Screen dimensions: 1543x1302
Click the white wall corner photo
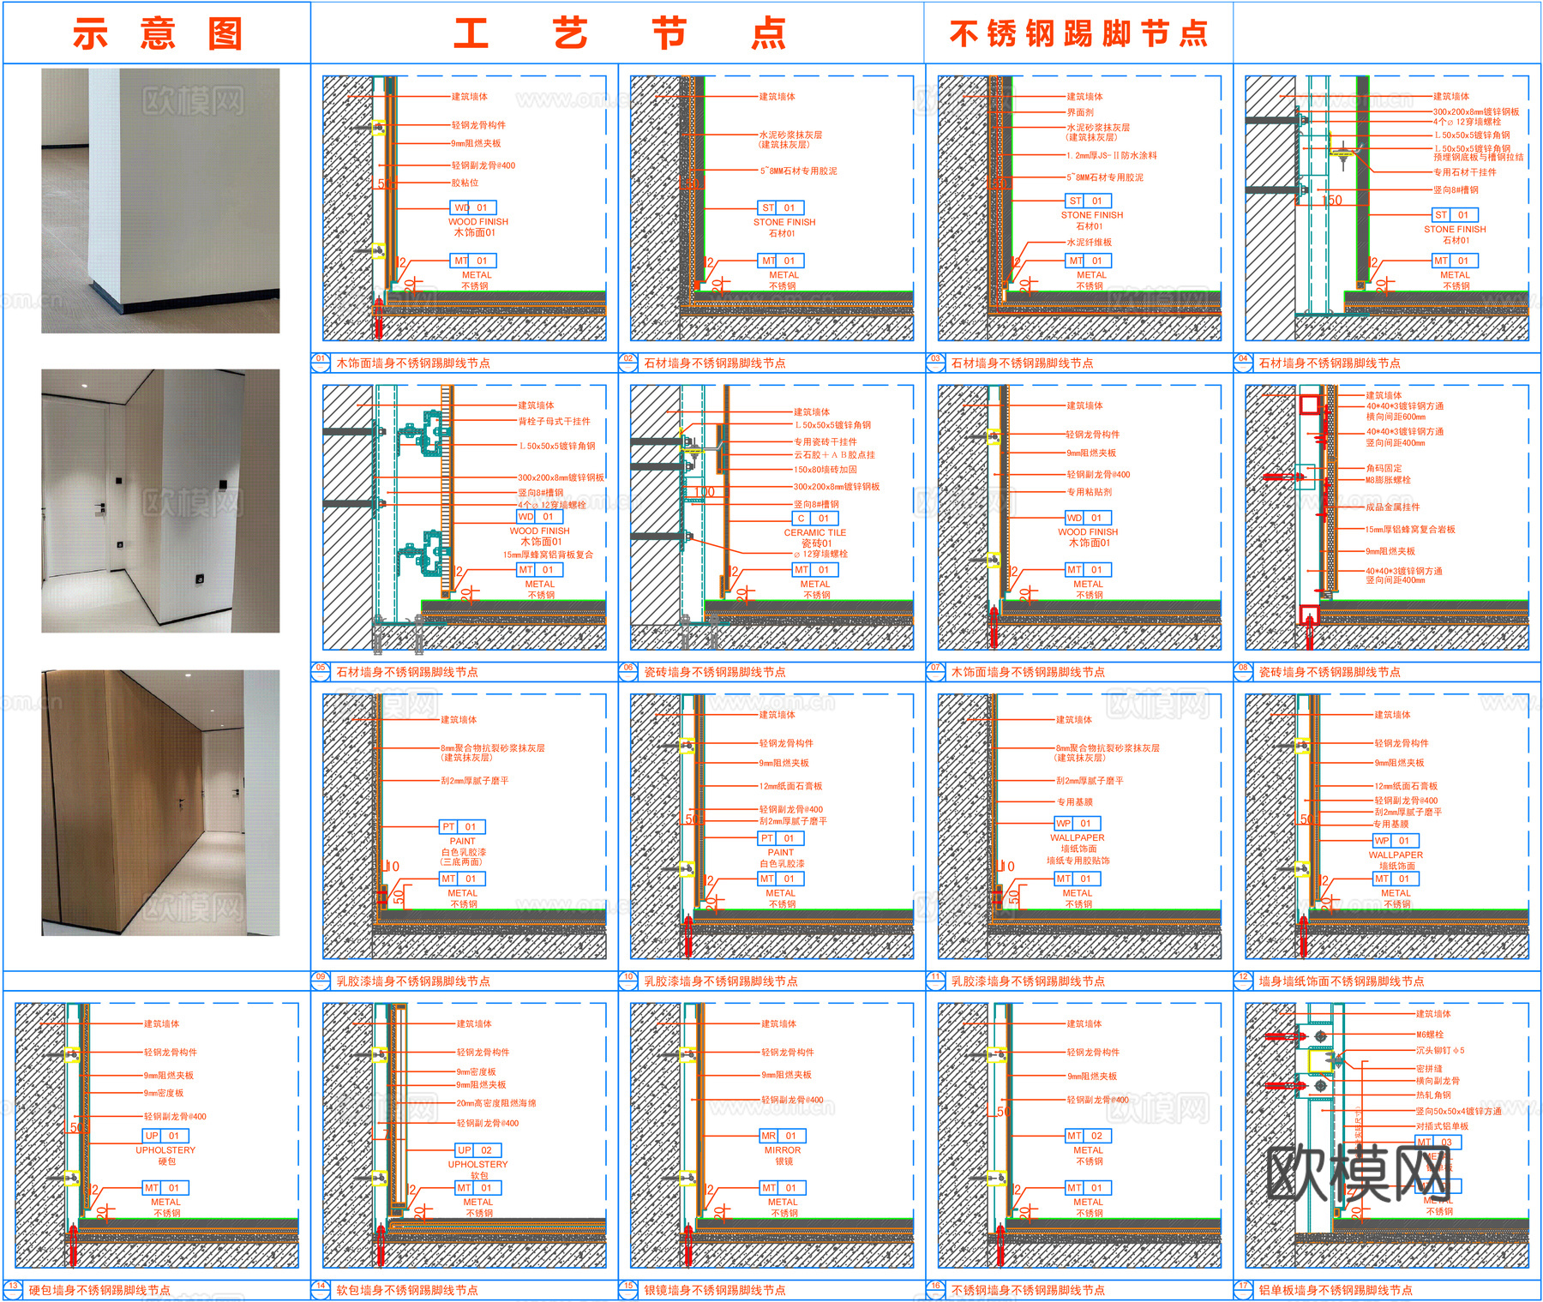160,201
